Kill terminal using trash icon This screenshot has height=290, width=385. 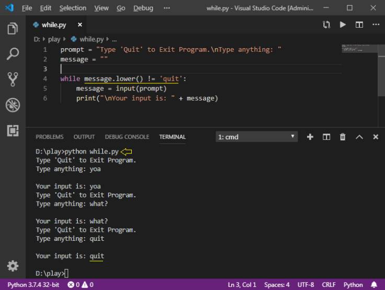pyautogui.click(x=343, y=137)
